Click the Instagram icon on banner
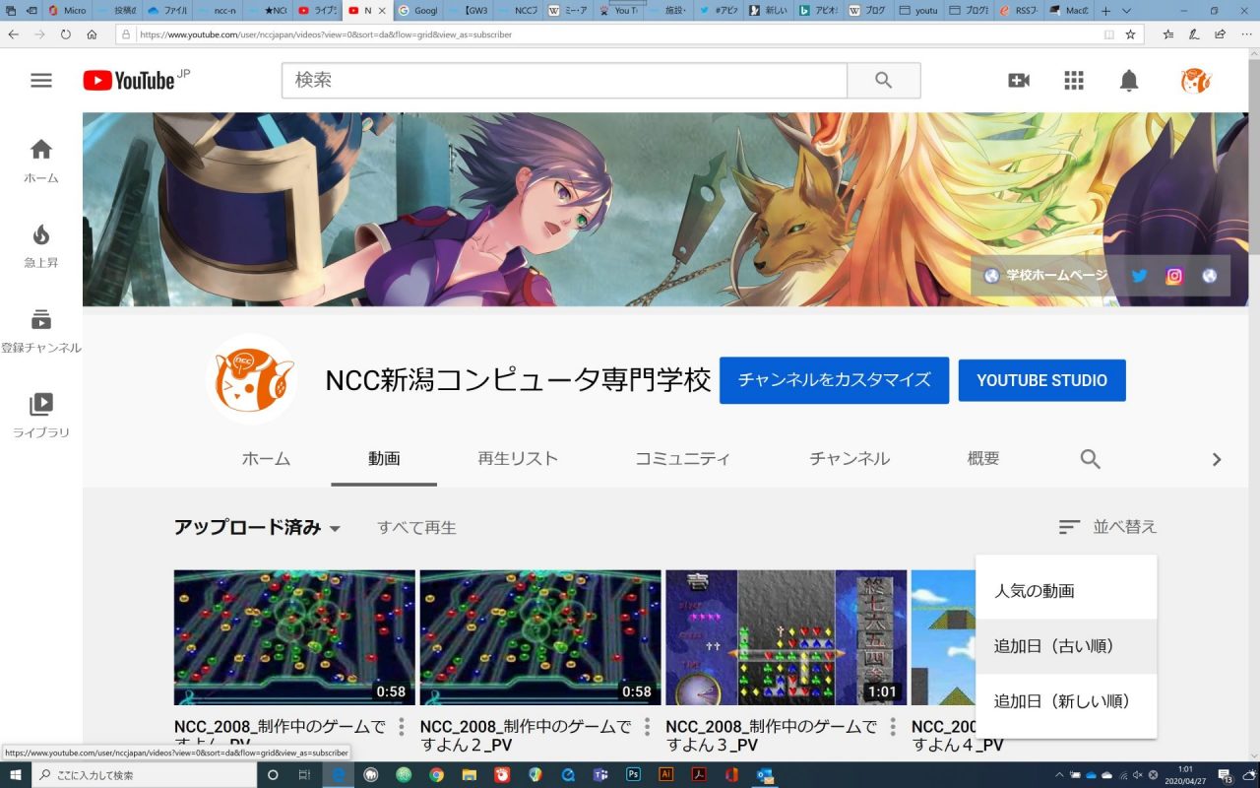 tap(1174, 276)
